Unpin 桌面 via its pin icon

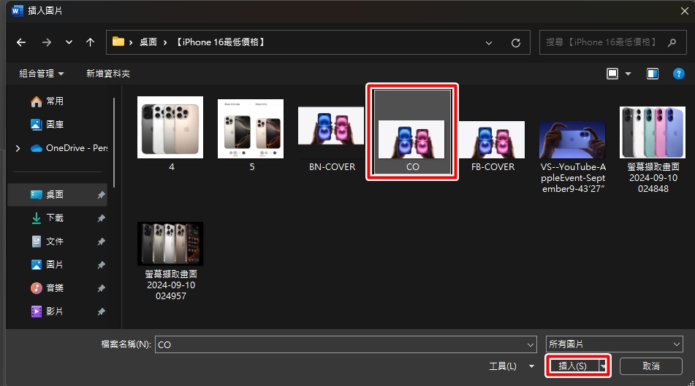(x=101, y=196)
